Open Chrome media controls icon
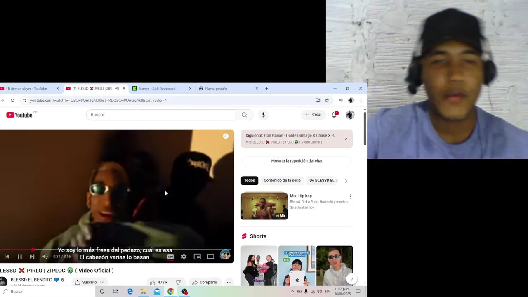 pos(341,100)
